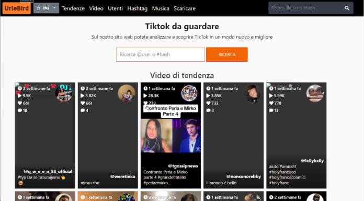Click comment icon beside 4 on @weretinka card
Image resolution: width=364 pixels, height=201 pixels.
point(83,110)
